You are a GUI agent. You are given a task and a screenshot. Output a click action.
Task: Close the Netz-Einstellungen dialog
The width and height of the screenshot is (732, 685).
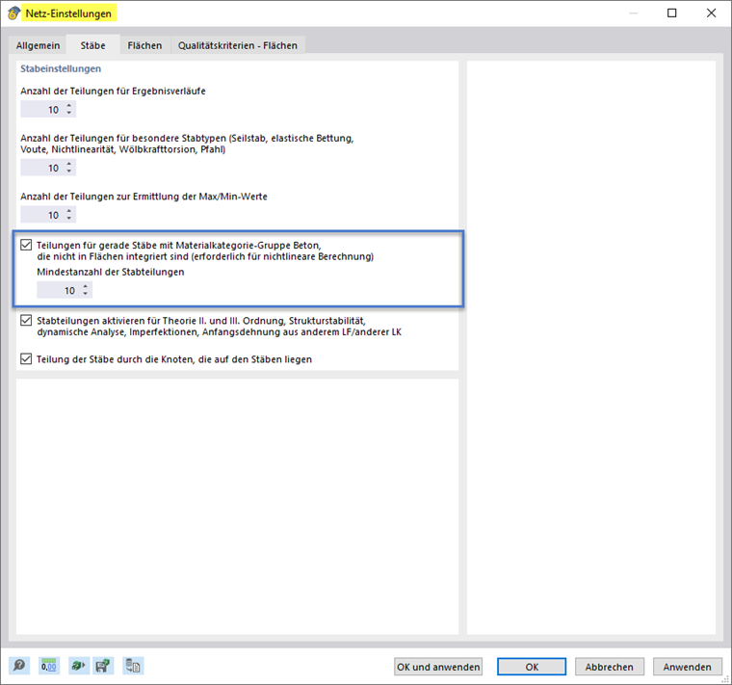coord(711,13)
